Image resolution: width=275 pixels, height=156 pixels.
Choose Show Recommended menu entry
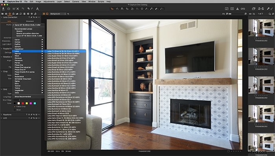click(23, 97)
